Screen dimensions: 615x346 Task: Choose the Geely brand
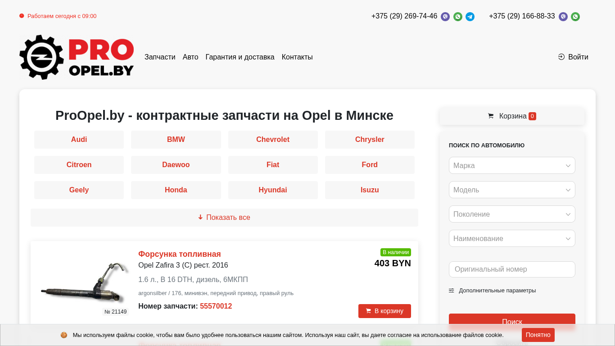click(x=79, y=190)
